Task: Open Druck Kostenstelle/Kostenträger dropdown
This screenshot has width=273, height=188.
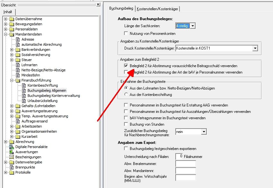Action: pyautogui.click(x=255, y=48)
